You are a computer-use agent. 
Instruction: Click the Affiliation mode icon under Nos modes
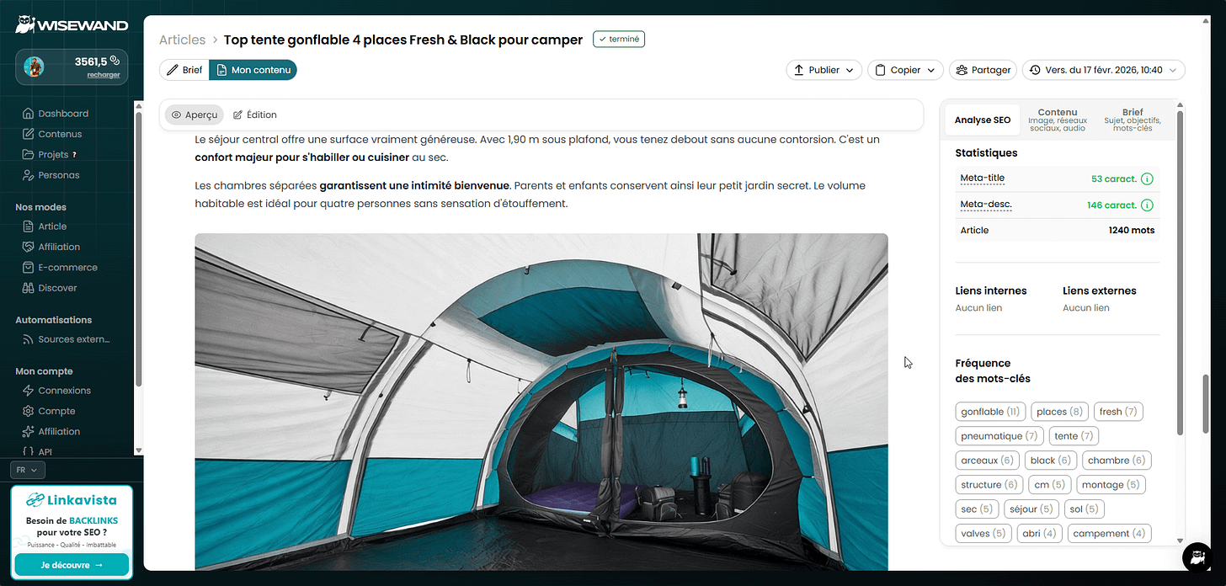[x=29, y=247]
